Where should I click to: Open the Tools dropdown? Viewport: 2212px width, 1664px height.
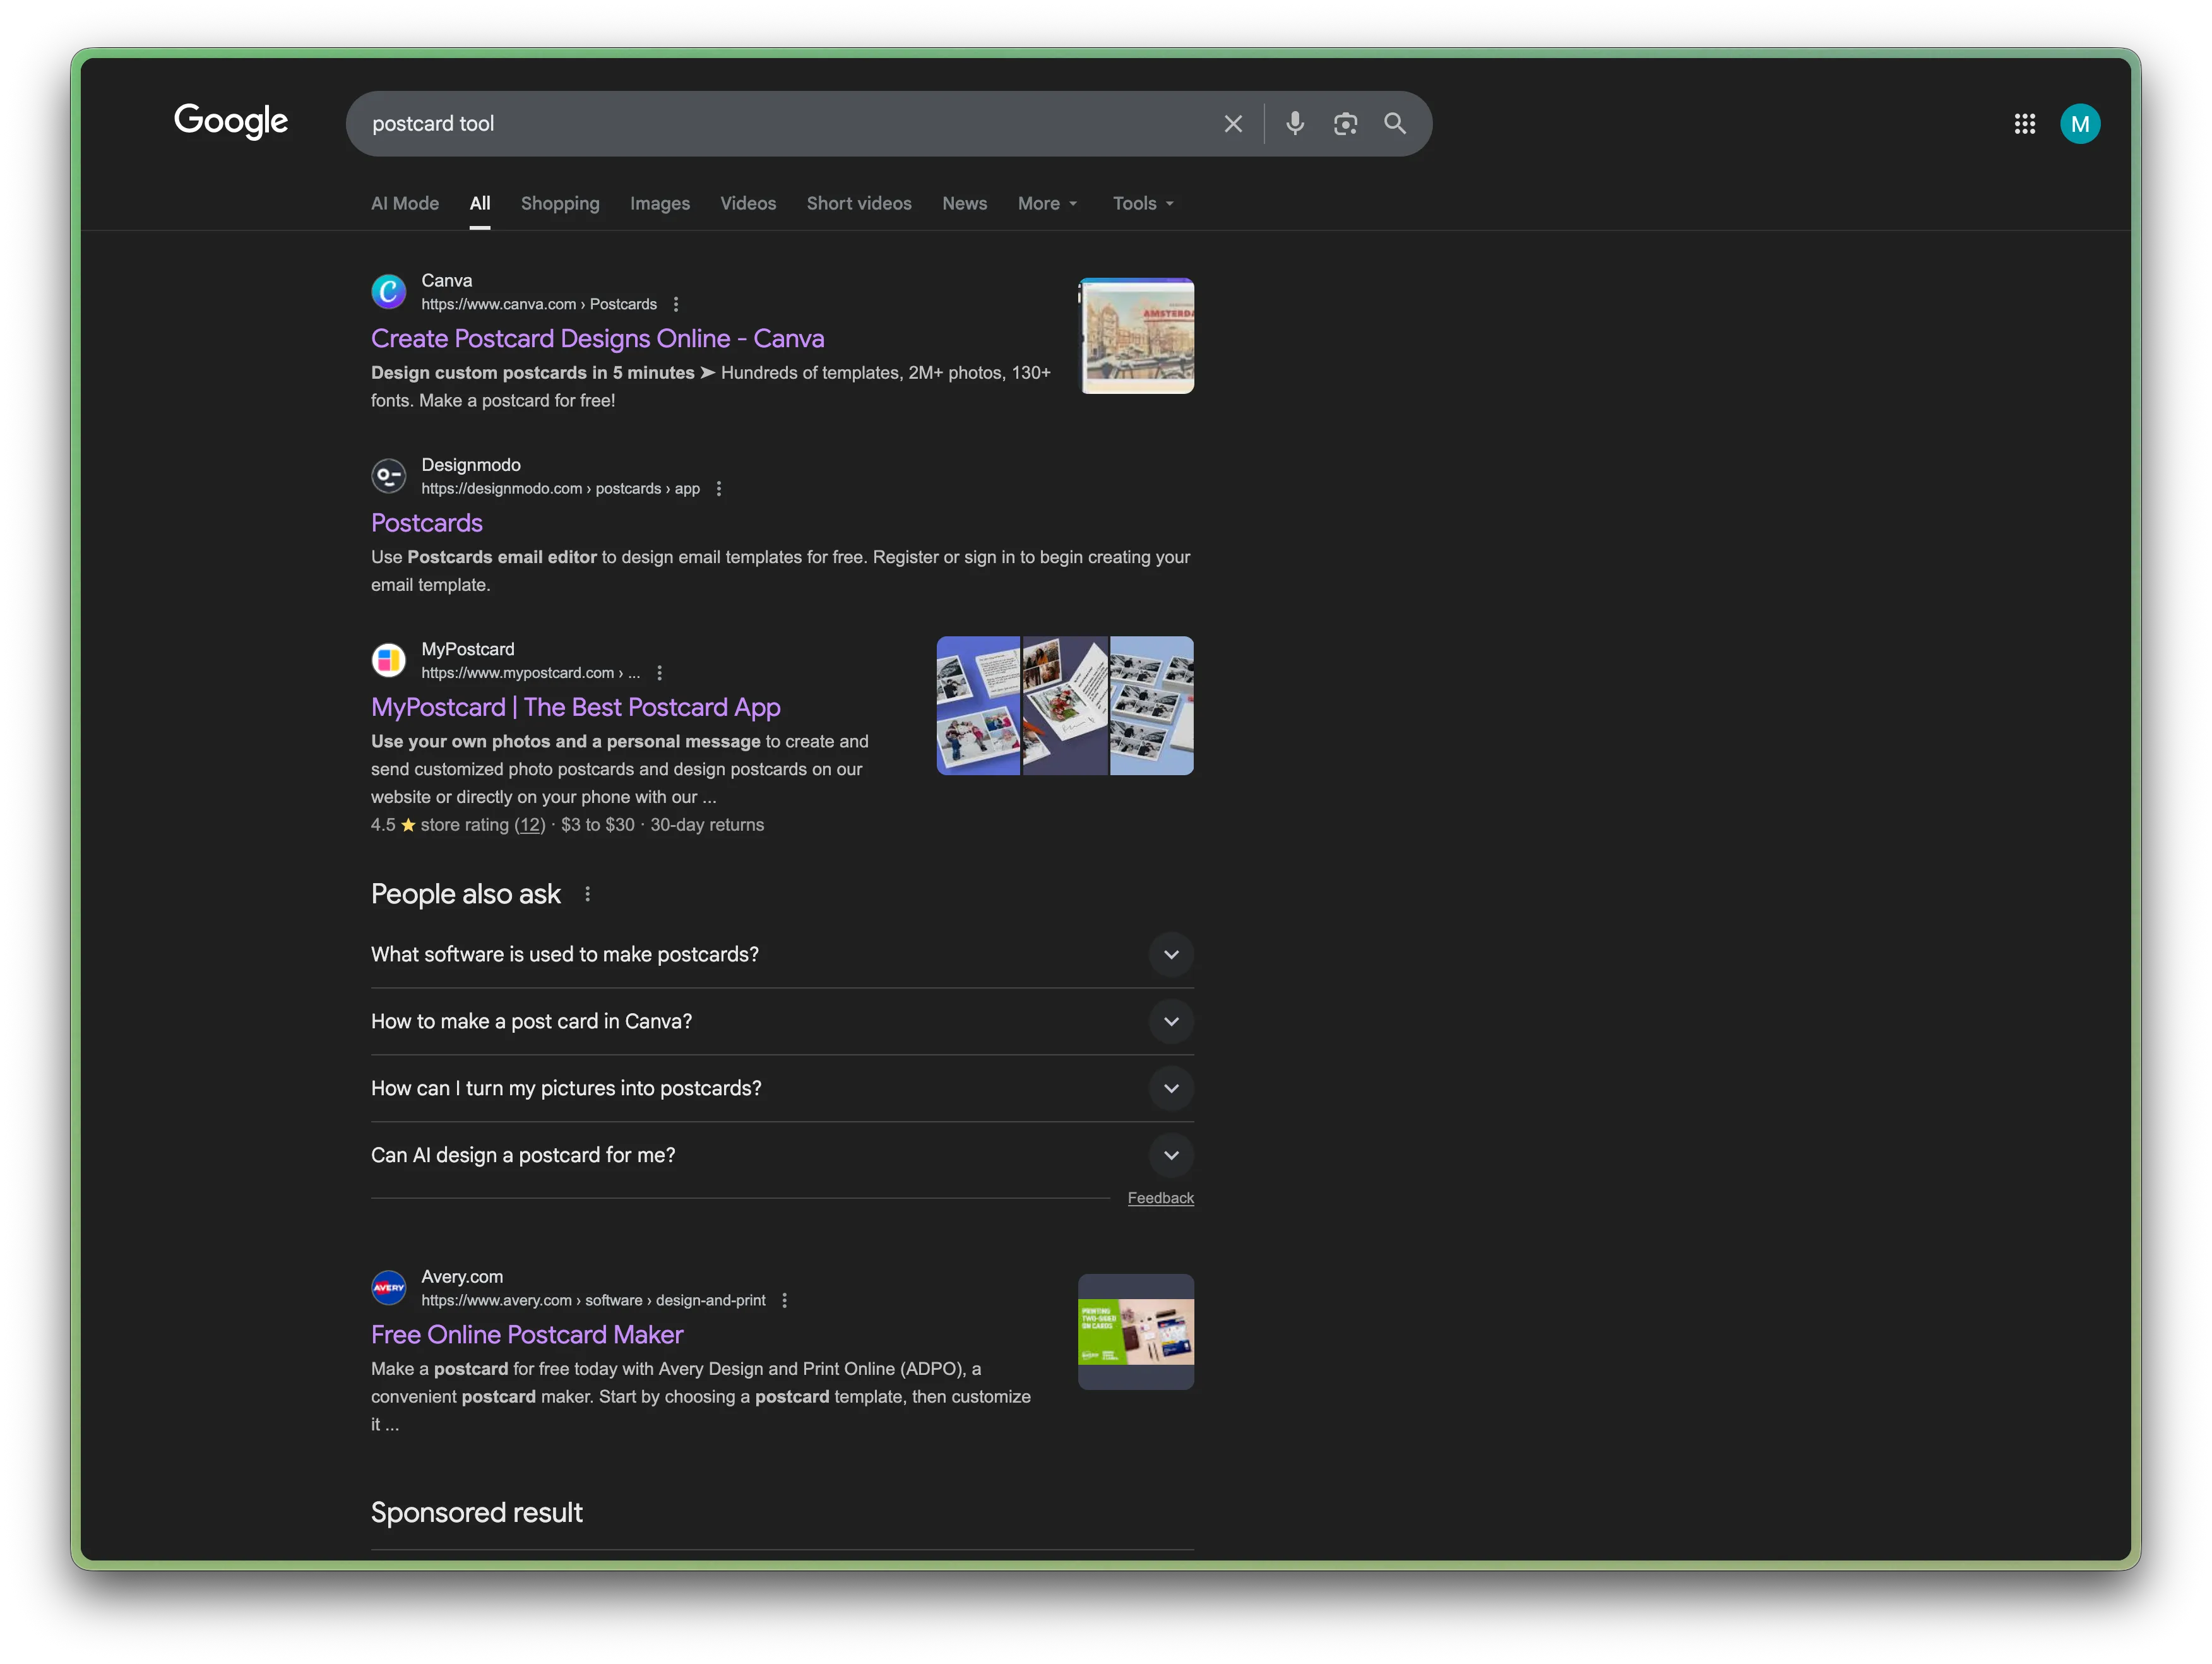(x=1141, y=203)
